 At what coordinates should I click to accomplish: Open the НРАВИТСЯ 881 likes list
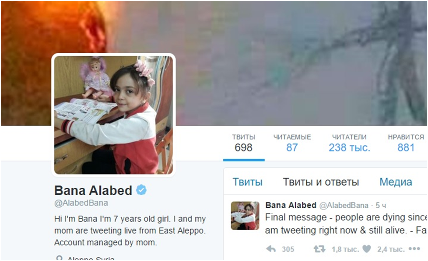(406, 143)
